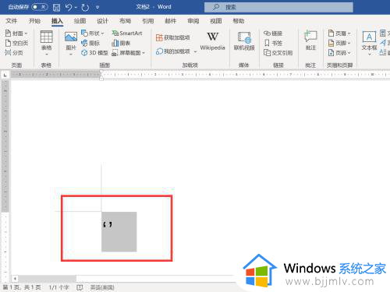Expand the Shapes dropdown
Viewport: 390px width, 292px height.
point(102,33)
